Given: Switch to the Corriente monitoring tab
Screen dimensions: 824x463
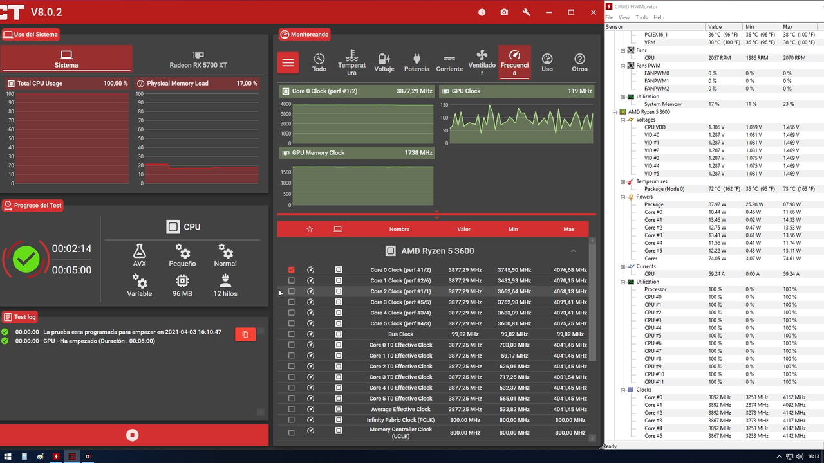Looking at the screenshot, I should coord(449,62).
